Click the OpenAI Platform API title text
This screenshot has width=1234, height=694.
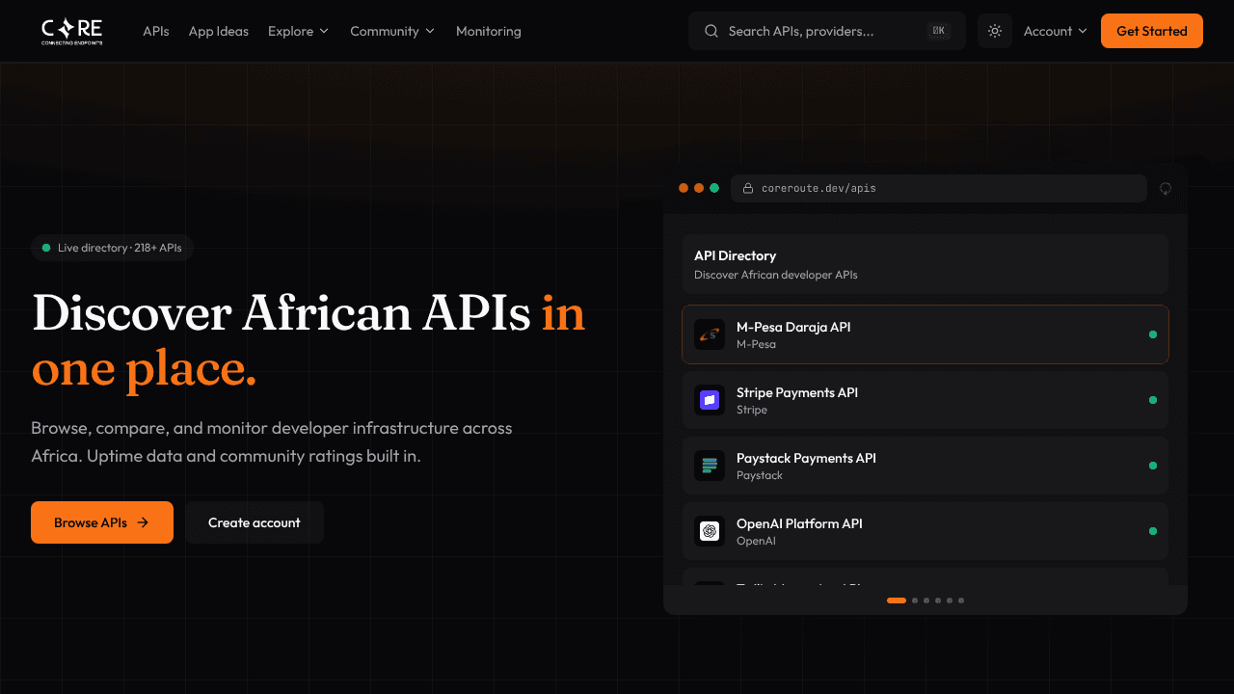(x=799, y=523)
